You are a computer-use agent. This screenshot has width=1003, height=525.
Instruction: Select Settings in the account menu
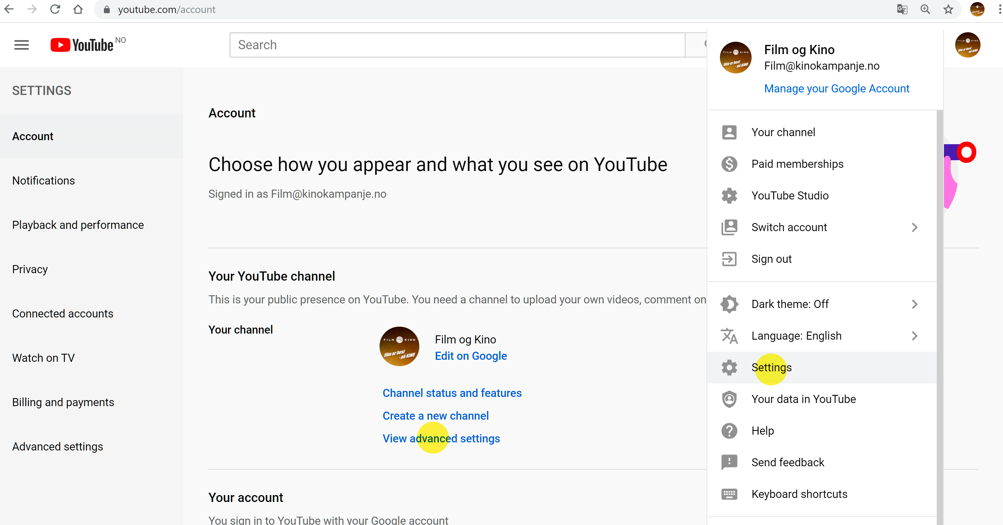pos(822,367)
